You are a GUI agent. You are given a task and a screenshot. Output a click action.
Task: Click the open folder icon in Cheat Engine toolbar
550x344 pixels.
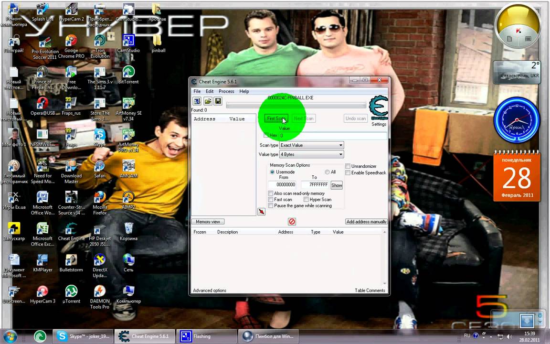(208, 101)
